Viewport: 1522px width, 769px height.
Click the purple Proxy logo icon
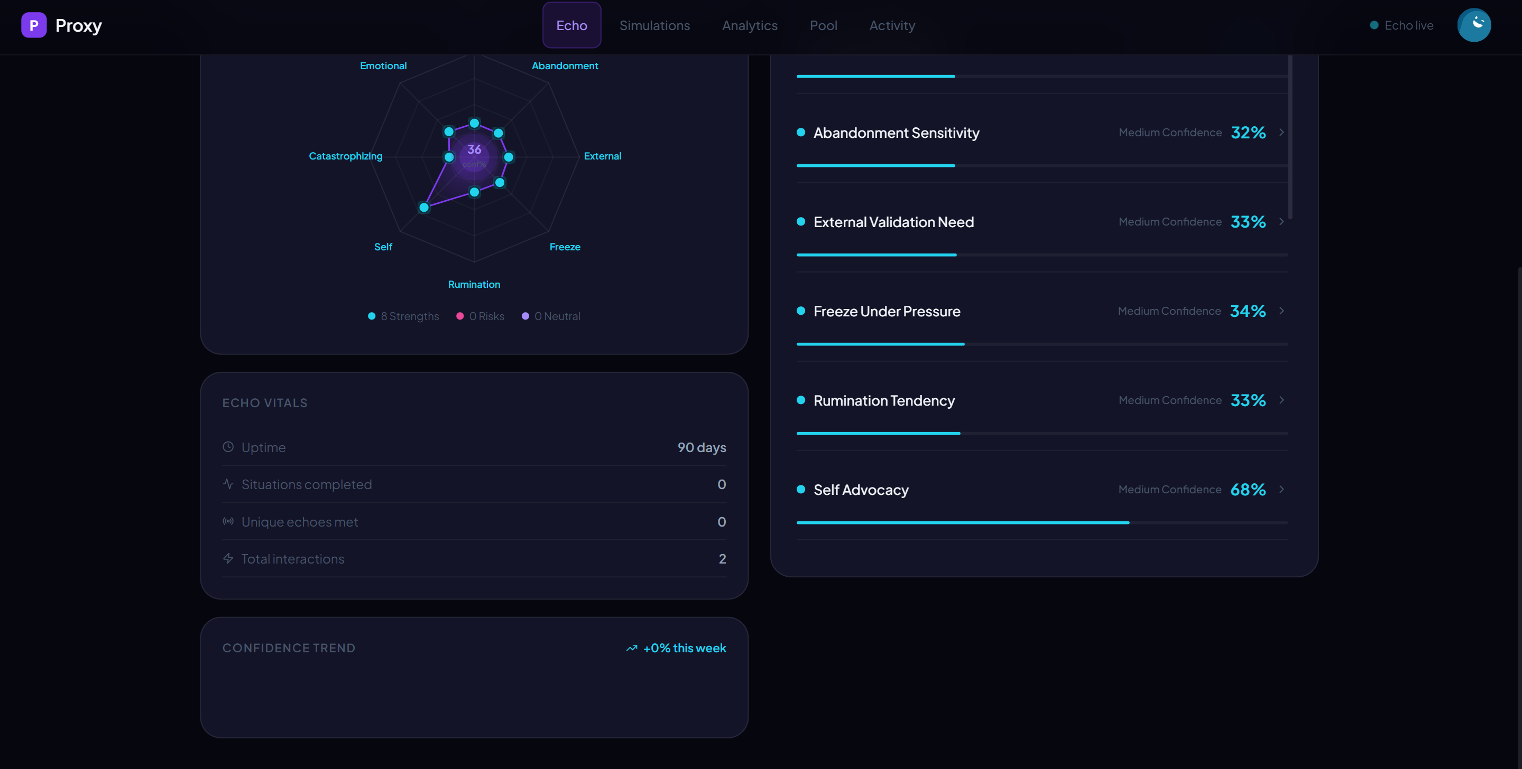[x=34, y=25]
